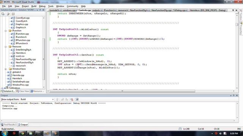Click the Windows Start orb
Viewport: 243px width, 136px height.
tap(5, 133)
